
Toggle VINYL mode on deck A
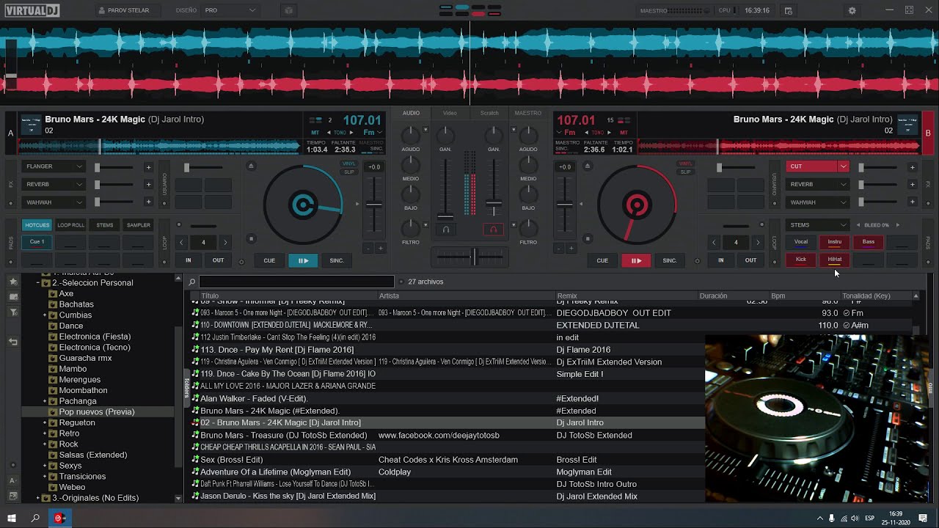[348, 164]
